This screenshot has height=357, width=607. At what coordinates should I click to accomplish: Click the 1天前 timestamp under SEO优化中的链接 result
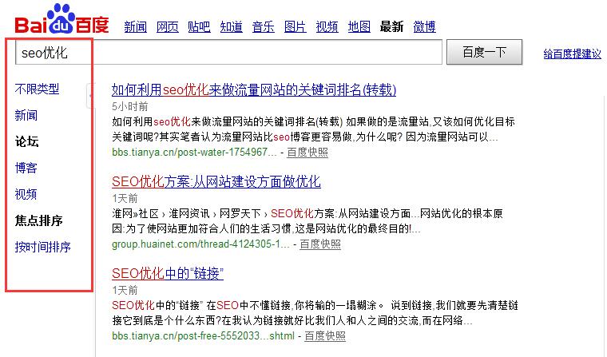coord(125,291)
